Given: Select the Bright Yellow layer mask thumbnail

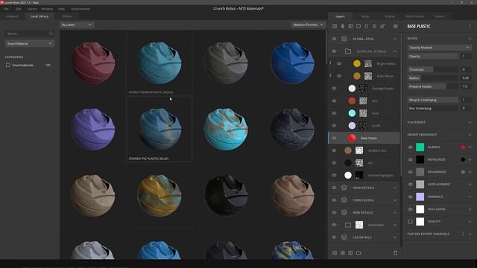Looking at the screenshot, I should coord(368,63).
